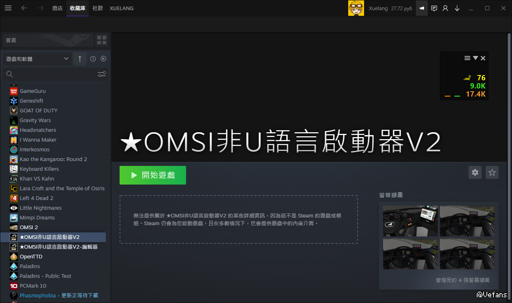Open the network monitor widget menu

pos(467,58)
